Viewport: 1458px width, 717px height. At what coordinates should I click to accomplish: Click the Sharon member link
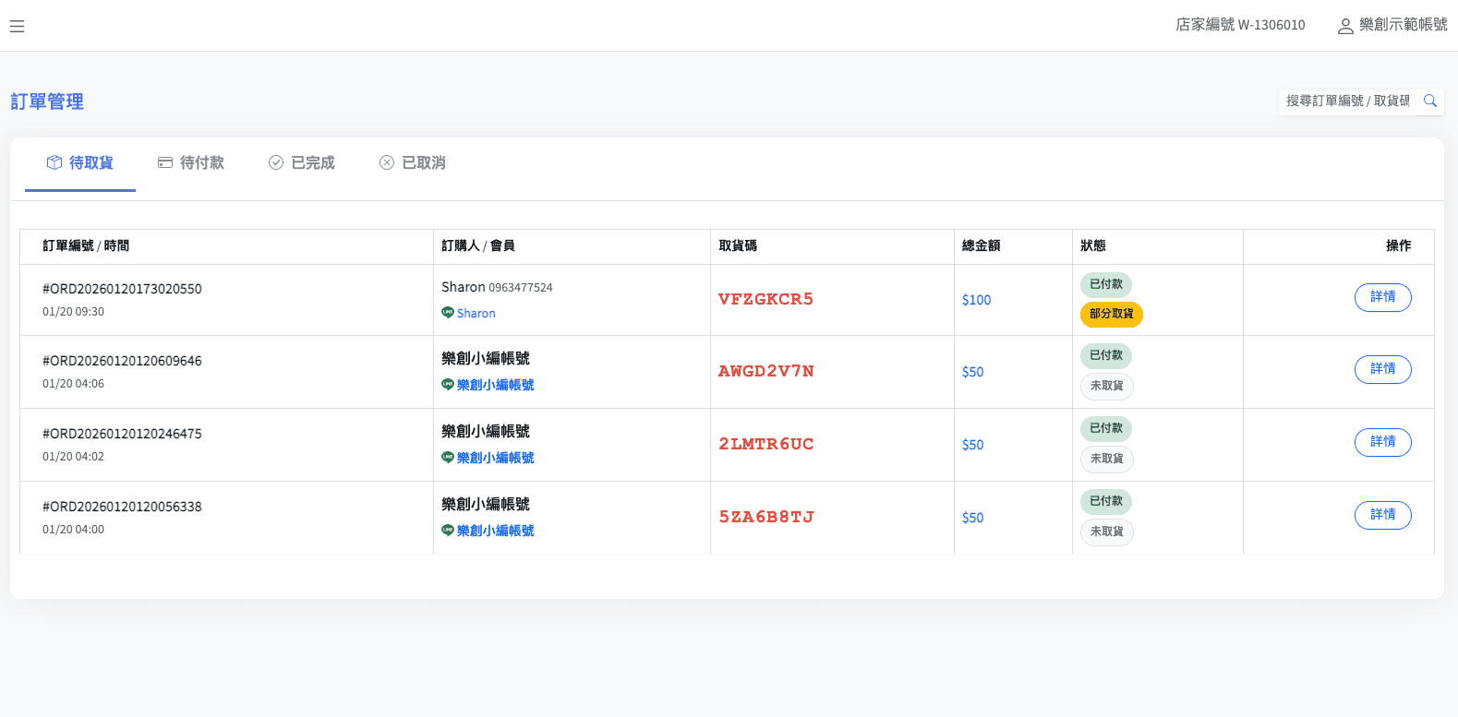[476, 314]
